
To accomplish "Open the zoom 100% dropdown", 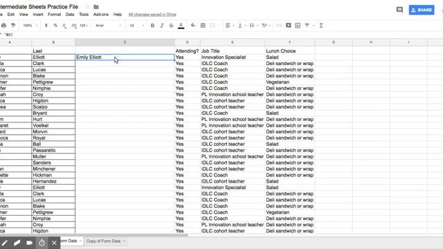I will coord(30,26).
